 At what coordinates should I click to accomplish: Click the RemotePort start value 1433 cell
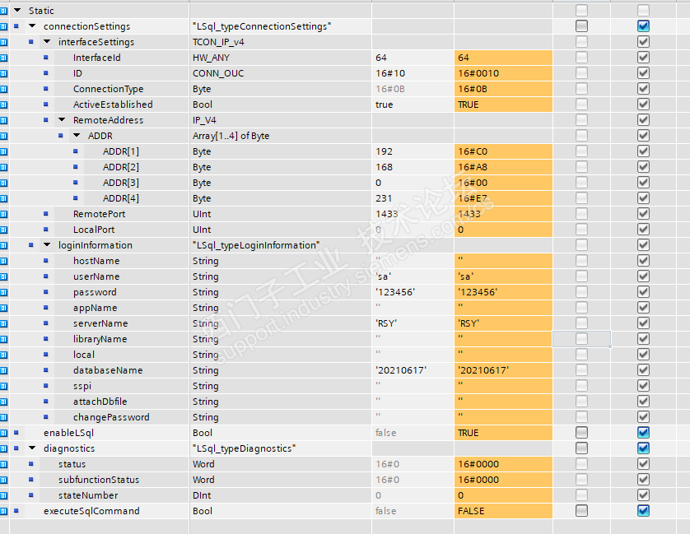[x=412, y=214]
